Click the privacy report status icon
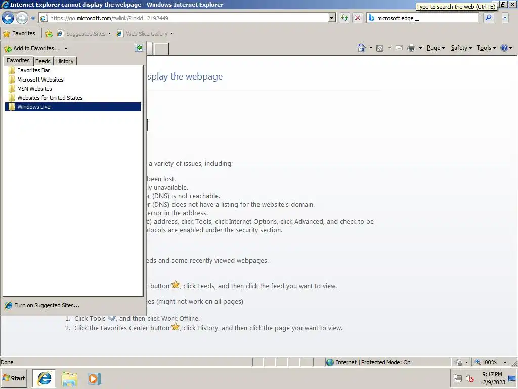This screenshot has width=518, height=389. coord(458,362)
